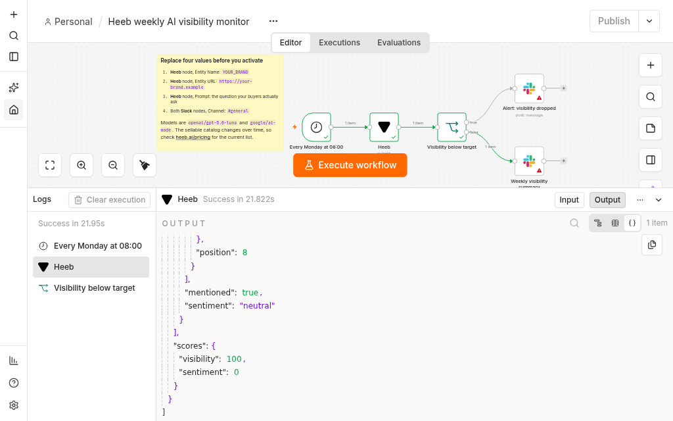Image resolution: width=673 pixels, height=421 pixels.
Task: Open the AI sparkle assistant icon
Action: 14,87
